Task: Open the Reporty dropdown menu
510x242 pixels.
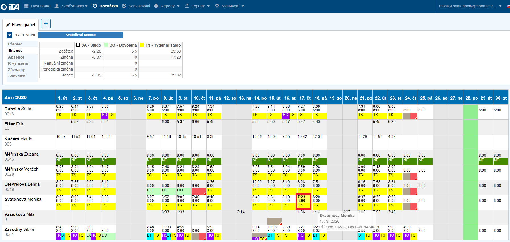Action: [167, 6]
